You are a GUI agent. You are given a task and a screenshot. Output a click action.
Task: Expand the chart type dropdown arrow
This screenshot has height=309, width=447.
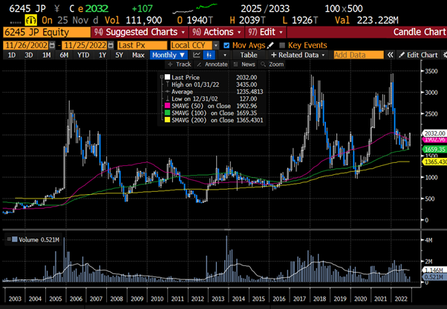click(225, 55)
